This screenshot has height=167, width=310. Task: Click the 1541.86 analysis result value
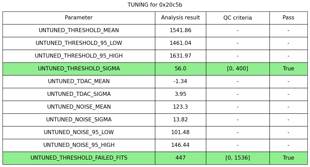tap(180, 31)
